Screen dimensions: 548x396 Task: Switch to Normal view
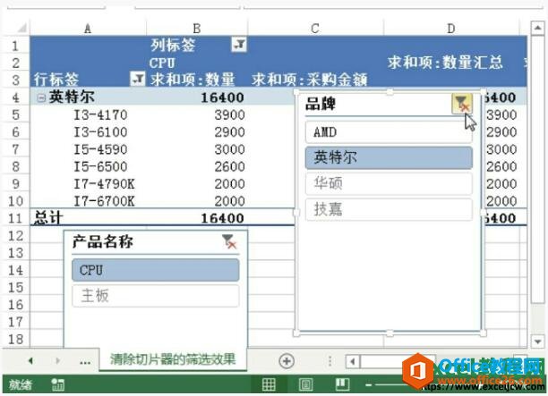[x=269, y=384]
